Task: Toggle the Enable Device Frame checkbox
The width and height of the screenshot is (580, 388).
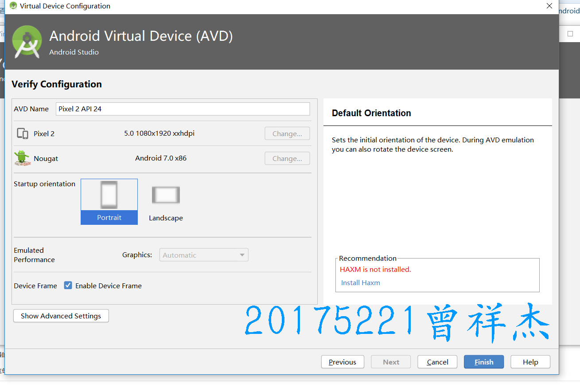Action: (68, 286)
